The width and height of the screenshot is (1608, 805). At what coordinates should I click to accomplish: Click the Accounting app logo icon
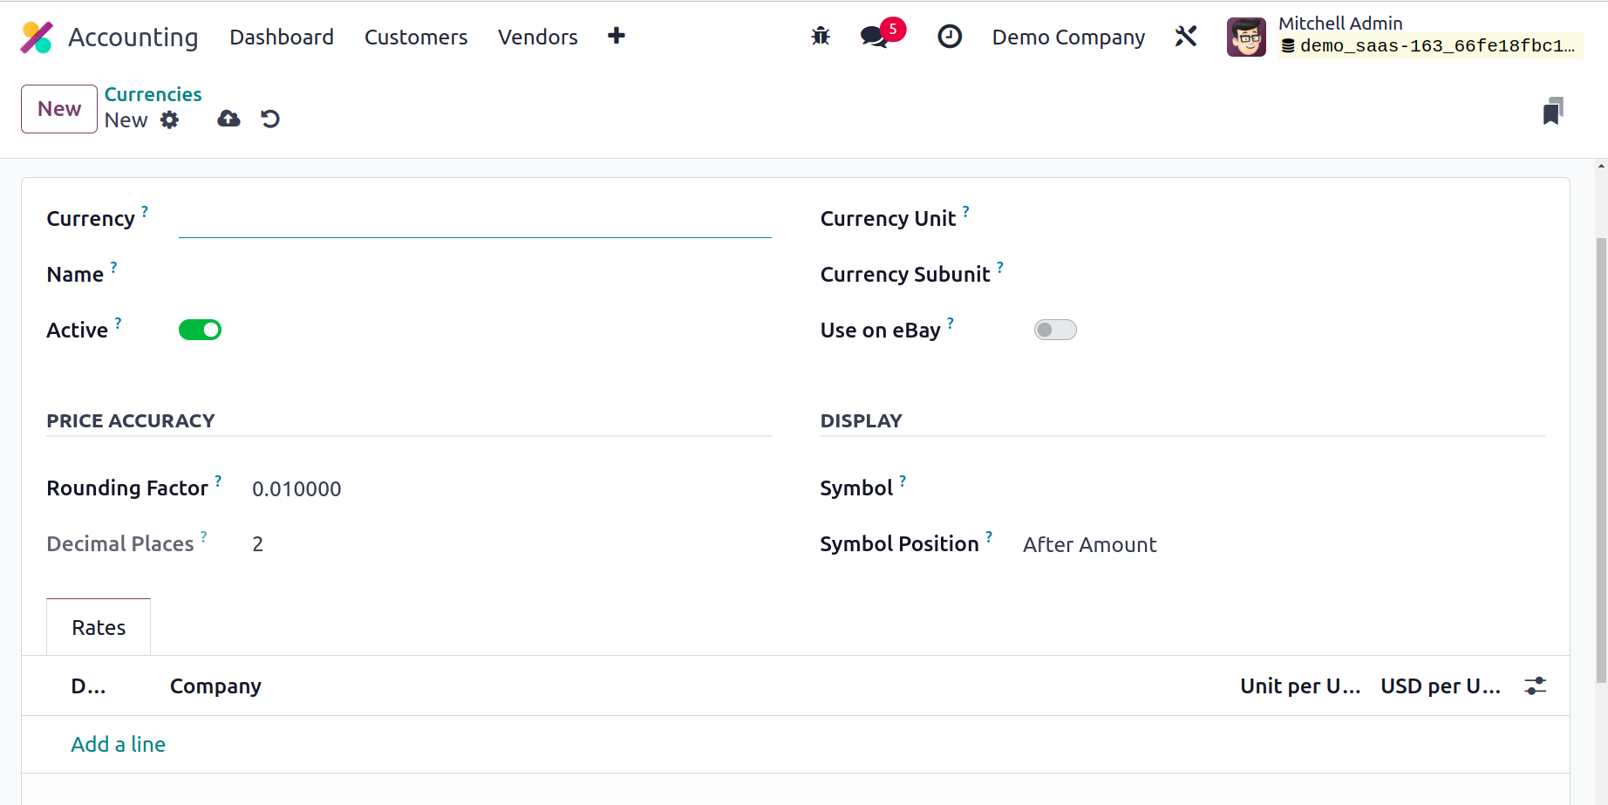(x=37, y=38)
